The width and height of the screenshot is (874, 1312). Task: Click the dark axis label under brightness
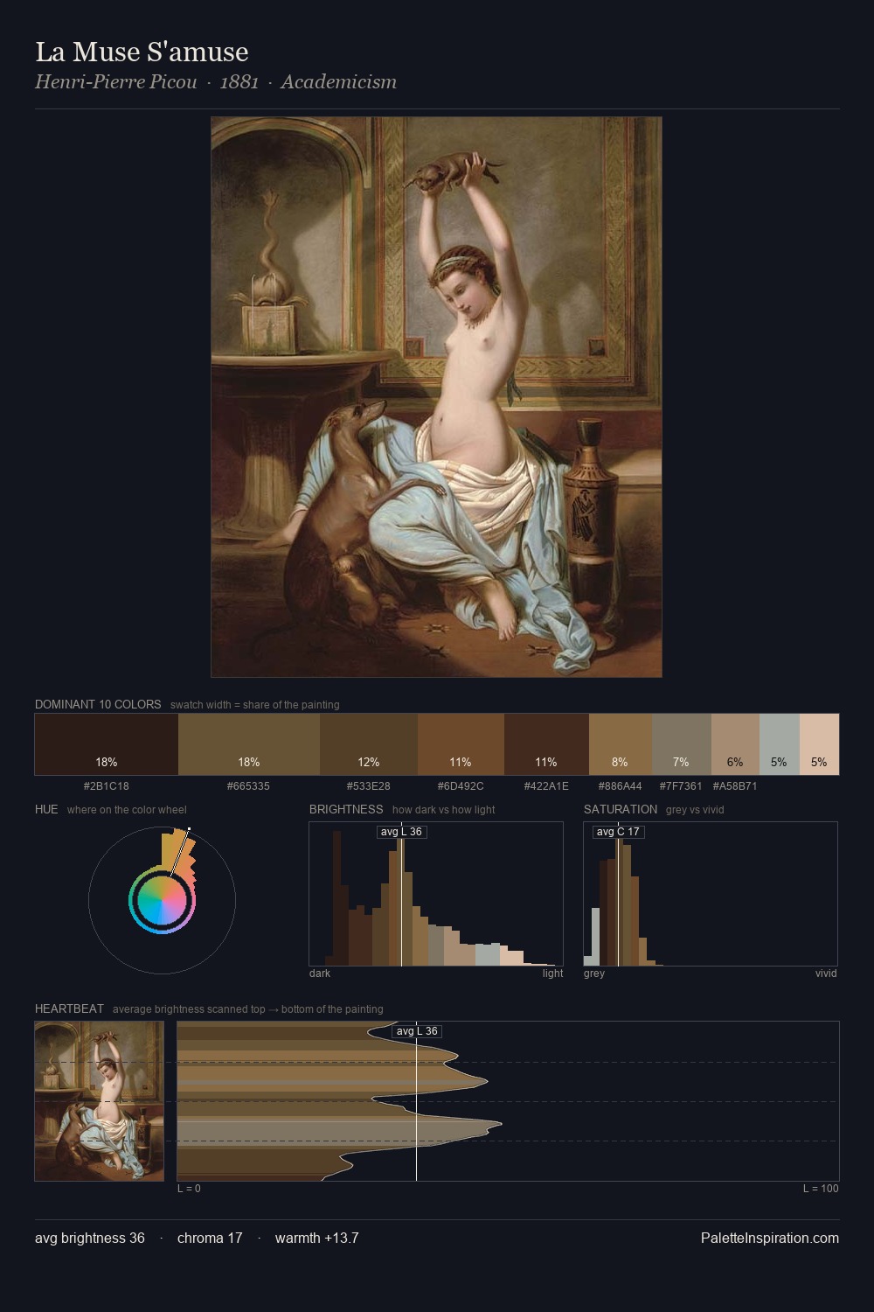coord(320,973)
